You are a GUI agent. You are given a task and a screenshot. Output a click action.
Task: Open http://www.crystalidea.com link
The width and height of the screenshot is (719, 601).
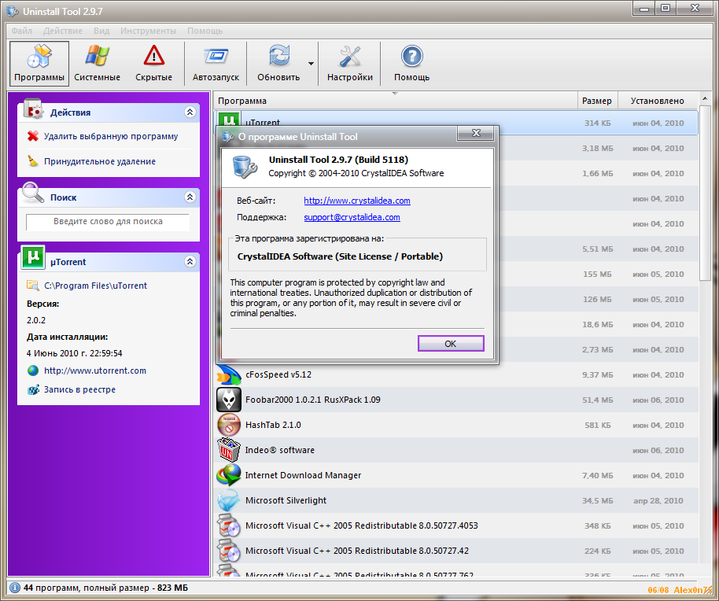(357, 201)
